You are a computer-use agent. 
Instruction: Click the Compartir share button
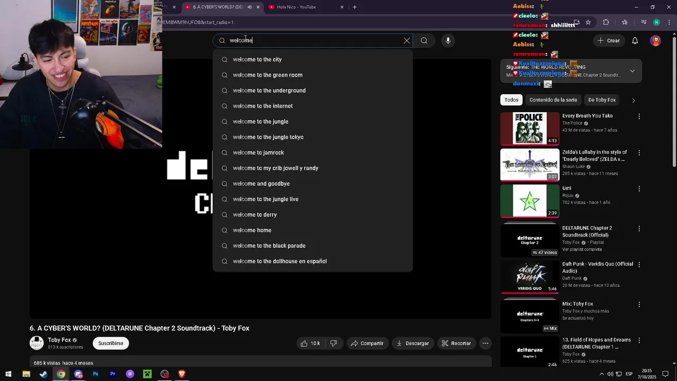pos(367,343)
